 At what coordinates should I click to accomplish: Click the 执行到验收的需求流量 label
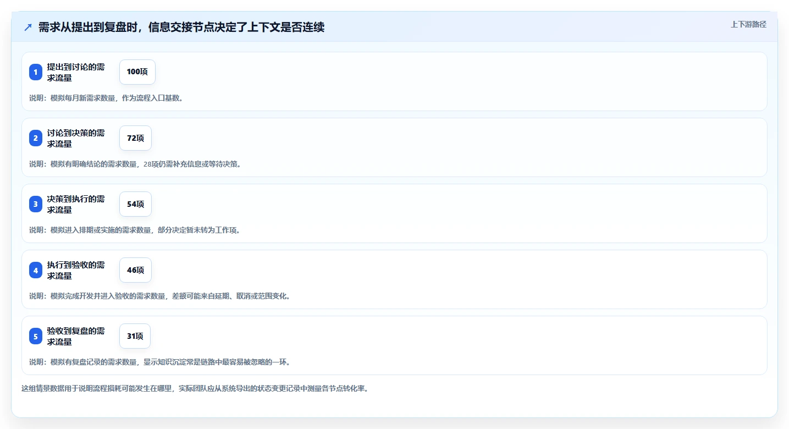tap(76, 270)
